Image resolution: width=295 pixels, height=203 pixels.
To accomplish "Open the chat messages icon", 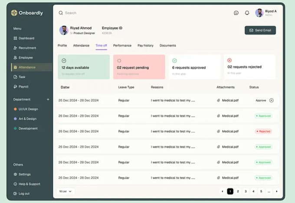I will point(236,13).
